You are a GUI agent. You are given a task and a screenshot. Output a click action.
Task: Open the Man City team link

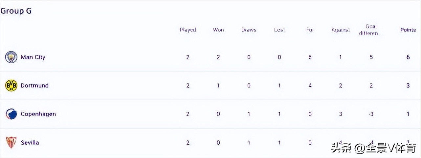[x=33, y=57]
